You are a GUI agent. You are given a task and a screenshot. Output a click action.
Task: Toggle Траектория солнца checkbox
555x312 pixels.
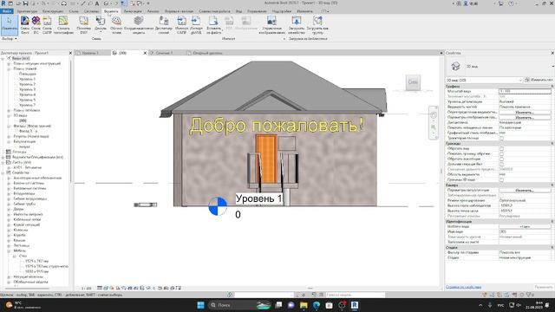[501, 138]
